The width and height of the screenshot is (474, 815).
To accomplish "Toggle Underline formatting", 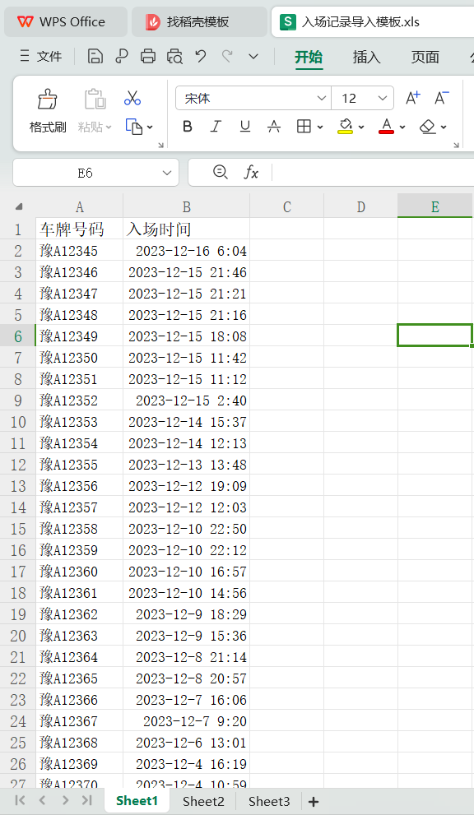I will [245, 127].
